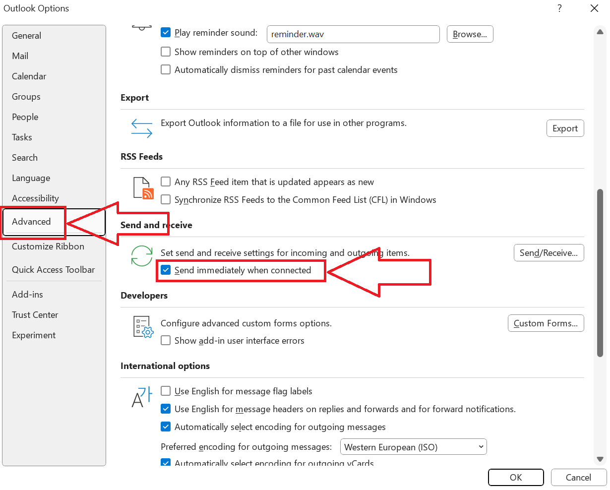Click the reminder.wav sound file field

(353, 34)
